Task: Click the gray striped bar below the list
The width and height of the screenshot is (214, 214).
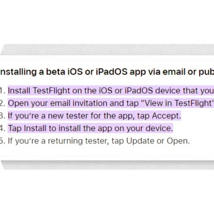Action: [x=107, y=165]
